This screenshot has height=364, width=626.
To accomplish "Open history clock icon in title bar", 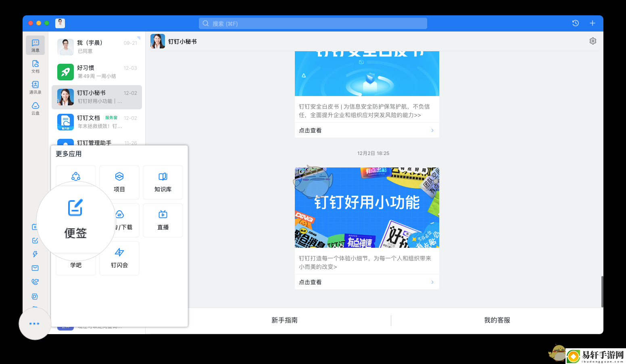I will point(576,23).
